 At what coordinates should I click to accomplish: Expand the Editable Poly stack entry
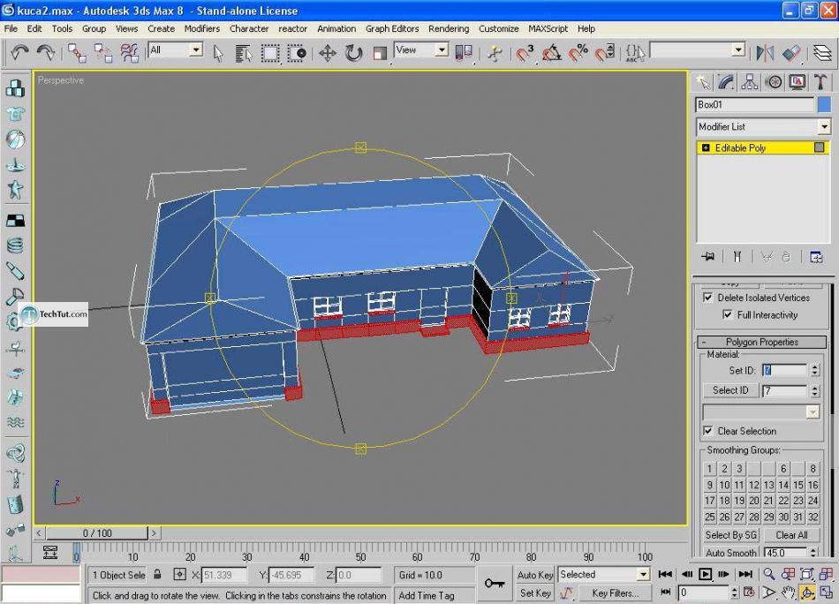click(x=706, y=148)
